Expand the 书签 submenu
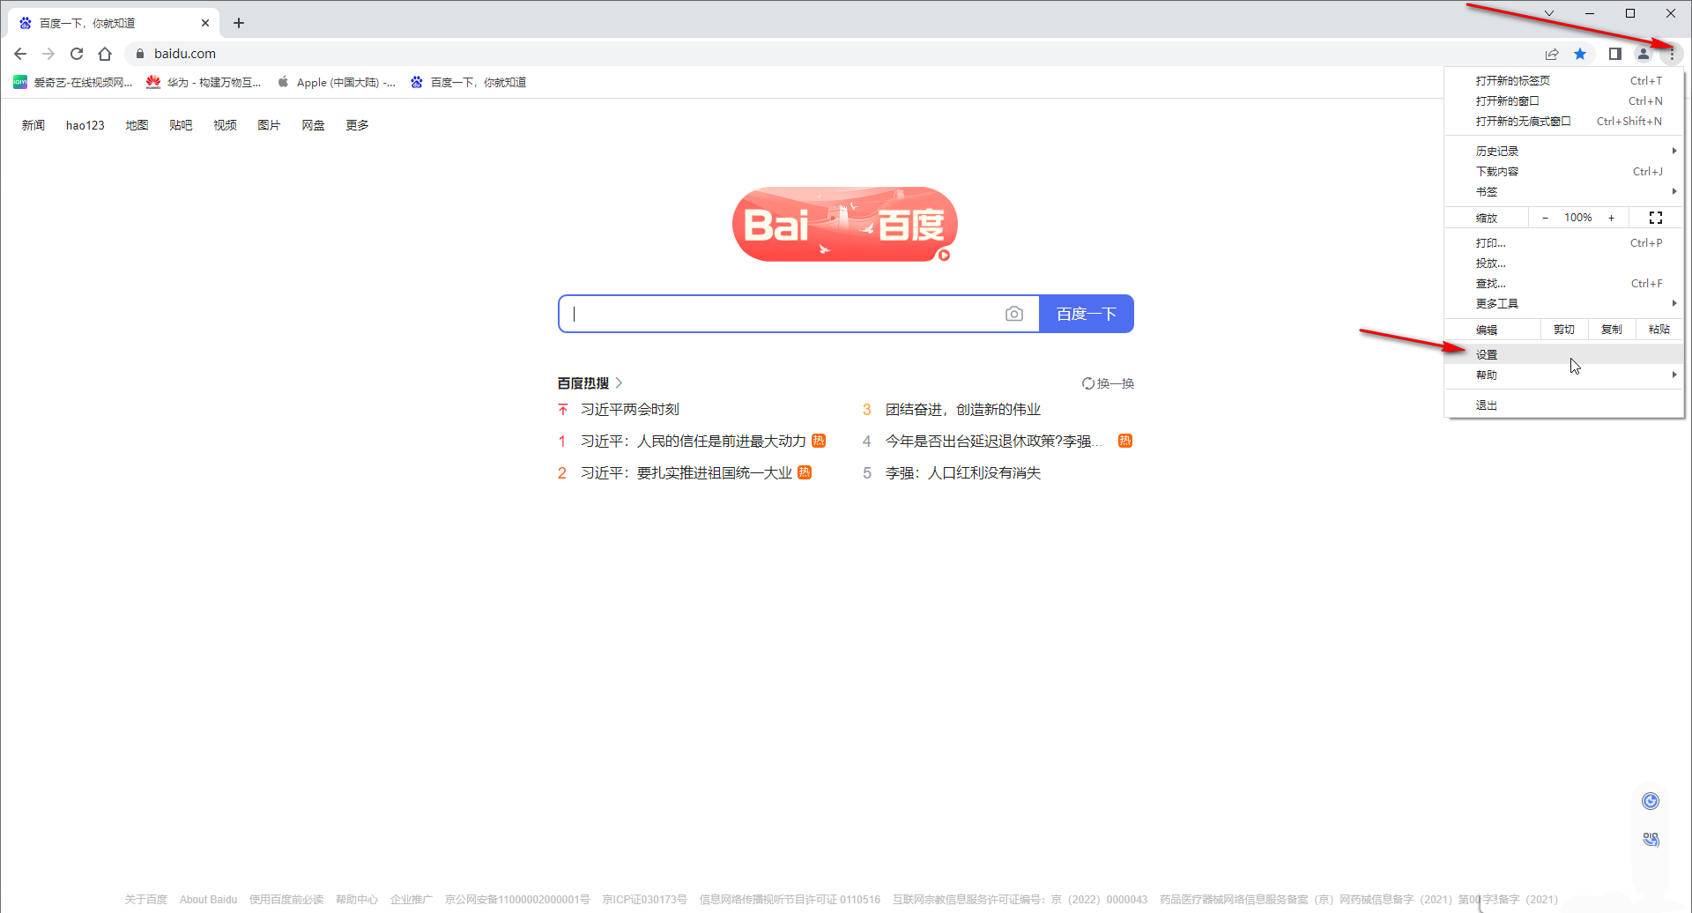 [x=1564, y=191]
